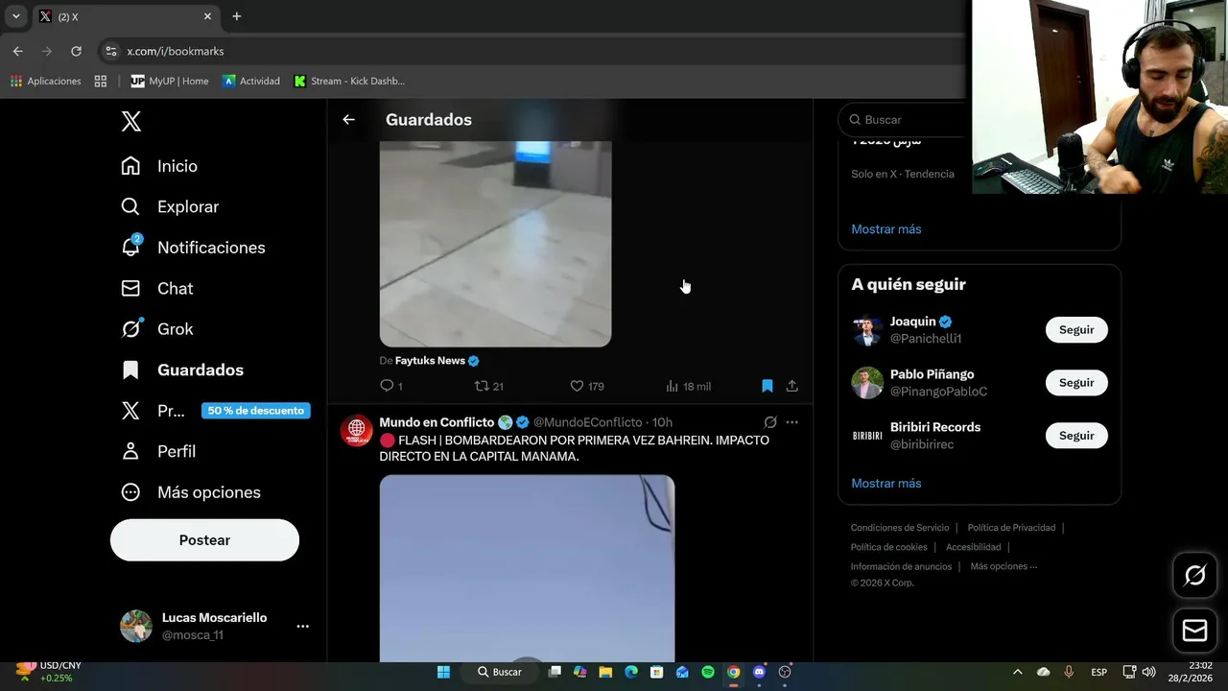This screenshot has height=691, width=1228.
Task: Open the floating messages envelope button
Action: pyautogui.click(x=1195, y=631)
